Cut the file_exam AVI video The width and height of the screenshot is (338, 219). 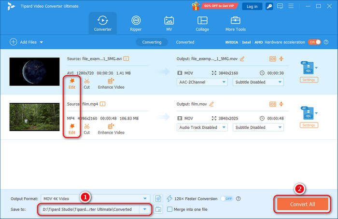coord(86,83)
